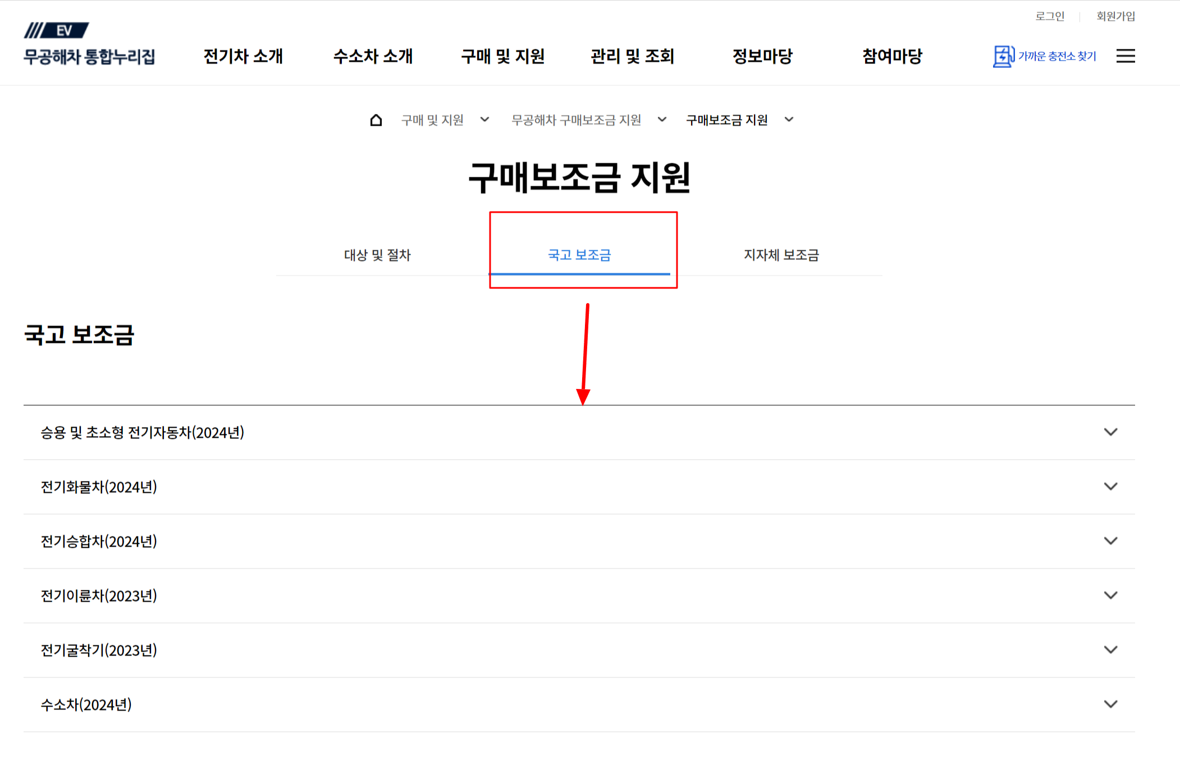Switch to 지자체 보조금 tab
The image size is (1180, 761).
(781, 255)
